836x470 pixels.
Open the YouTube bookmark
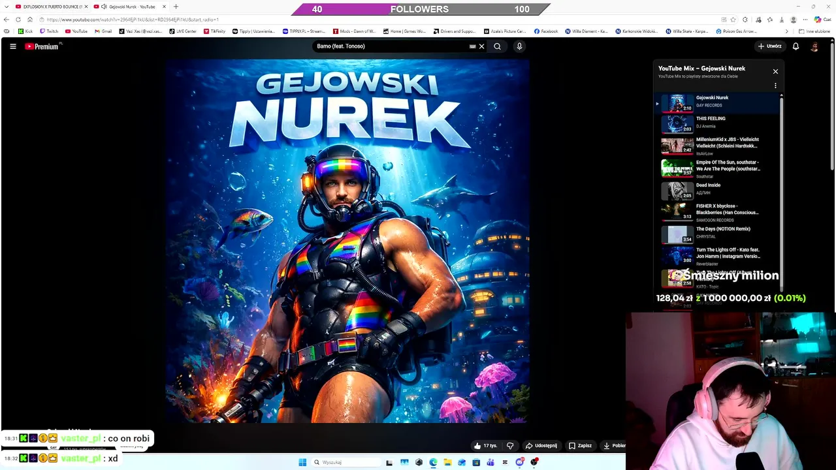[76, 31]
